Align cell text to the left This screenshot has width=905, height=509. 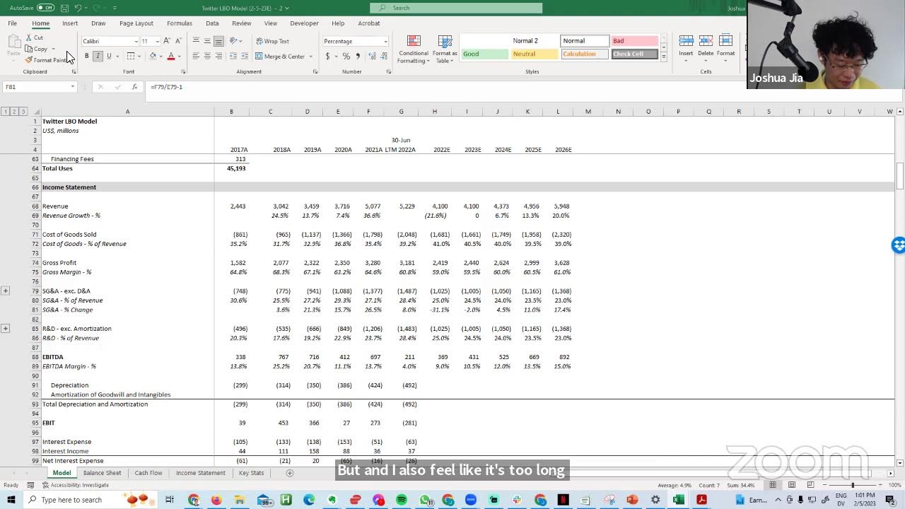pyautogui.click(x=196, y=56)
